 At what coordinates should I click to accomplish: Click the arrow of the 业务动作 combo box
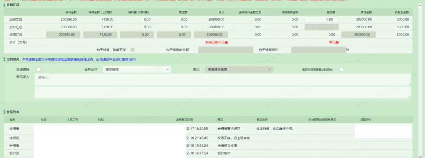tap(168, 69)
